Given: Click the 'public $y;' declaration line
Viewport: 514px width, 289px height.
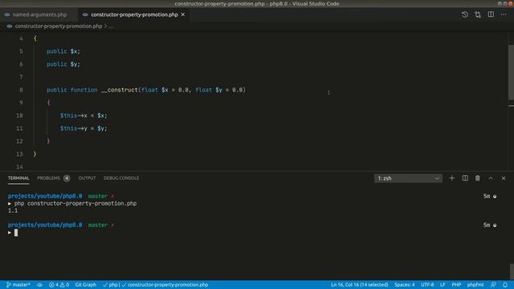Looking at the screenshot, I should (63, 64).
